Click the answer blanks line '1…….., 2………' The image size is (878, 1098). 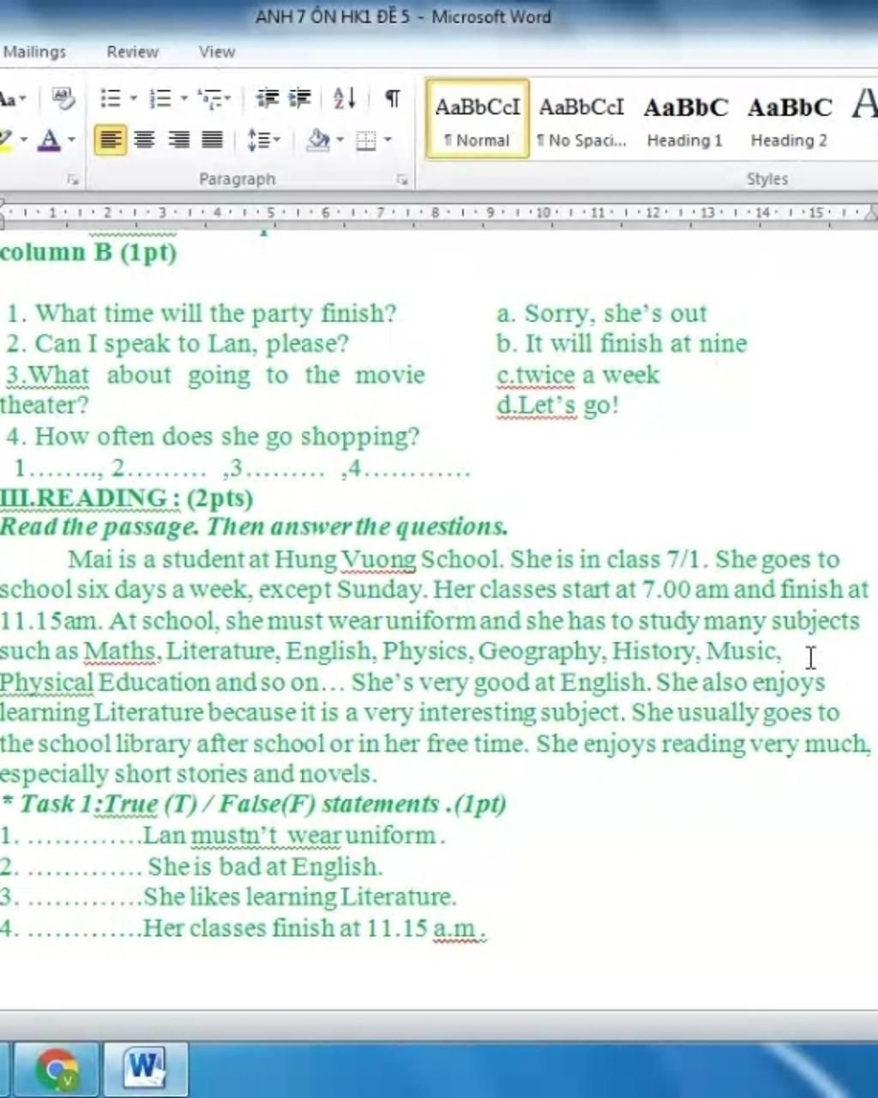242,469
